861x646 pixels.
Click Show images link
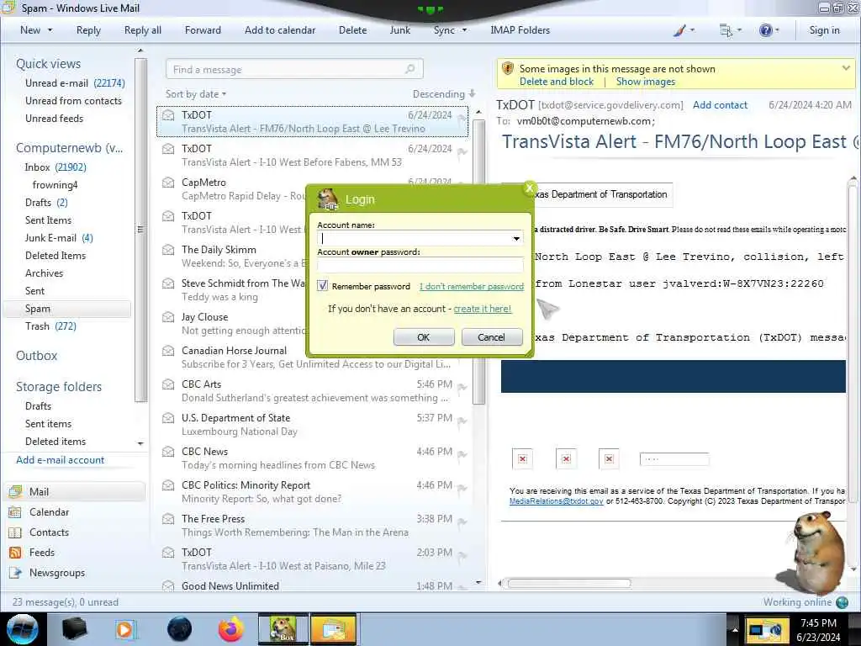[645, 82]
